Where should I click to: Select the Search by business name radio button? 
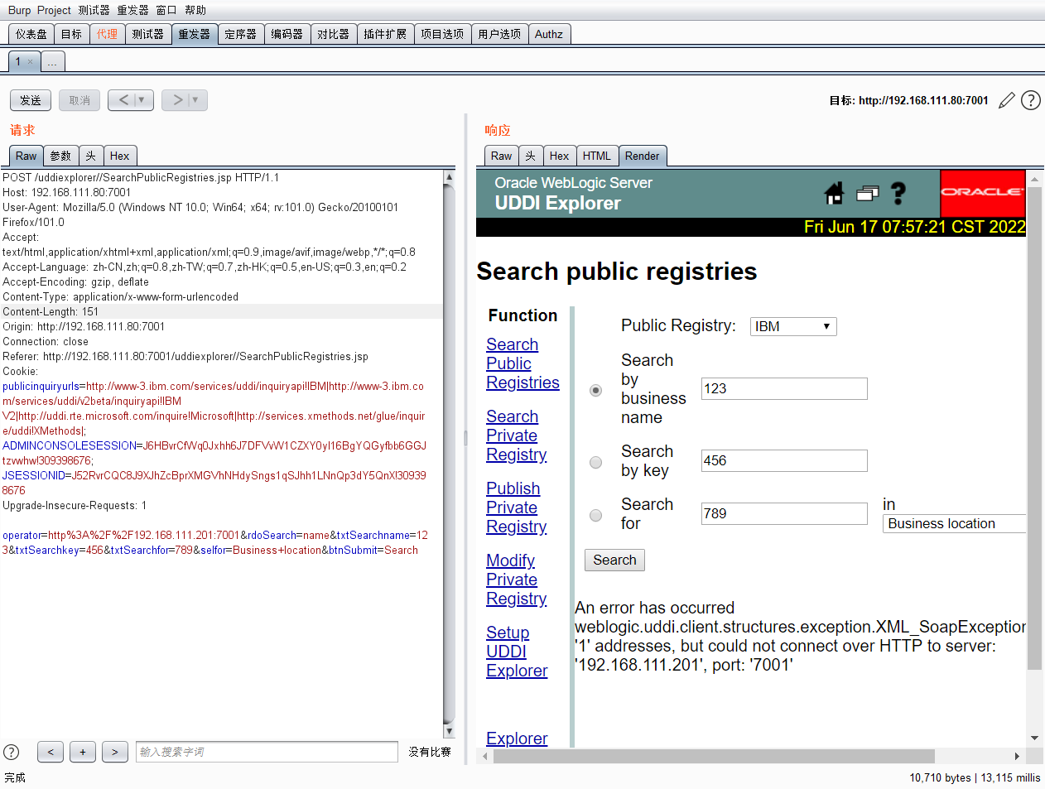[595, 390]
